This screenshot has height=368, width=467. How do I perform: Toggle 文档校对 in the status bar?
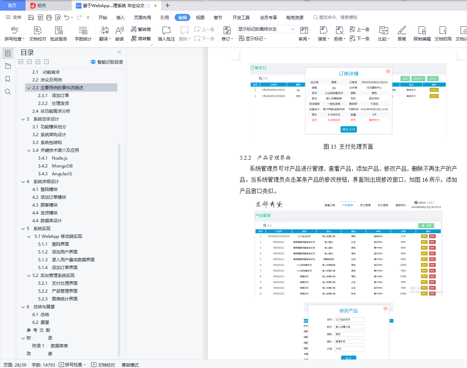(103, 365)
